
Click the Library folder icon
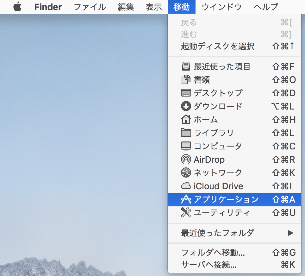pyautogui.click(x=186, y=133)
